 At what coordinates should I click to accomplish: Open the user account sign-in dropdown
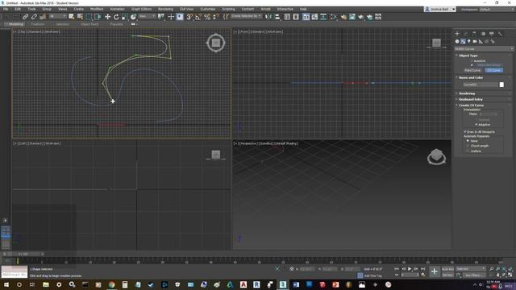(440, 9)
